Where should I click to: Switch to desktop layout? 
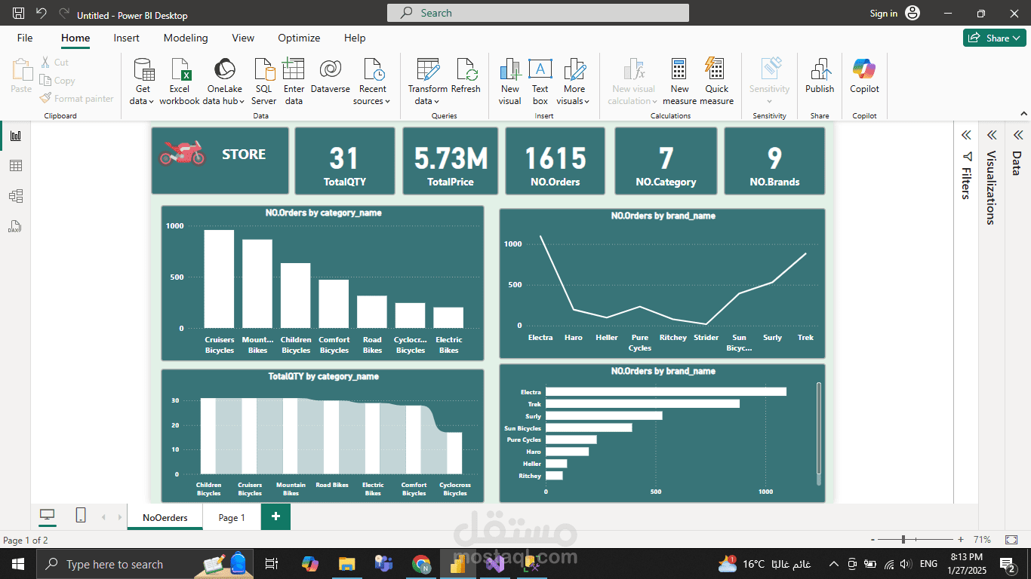(48, 516)
